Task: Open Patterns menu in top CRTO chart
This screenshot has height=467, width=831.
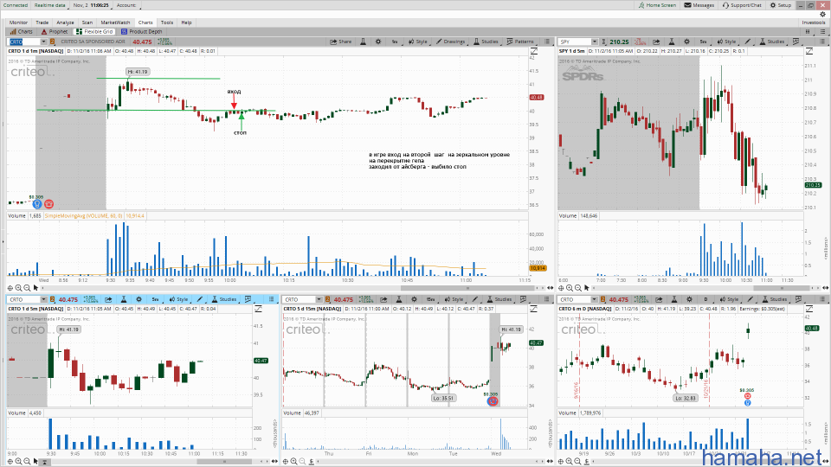Action: pyautogui.click(x=520, y=42)
